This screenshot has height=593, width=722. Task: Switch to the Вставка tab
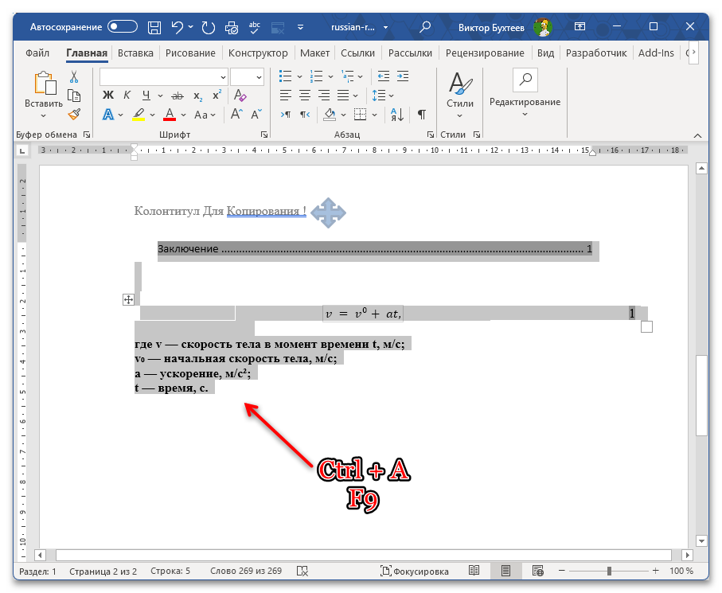pos(135,53)
